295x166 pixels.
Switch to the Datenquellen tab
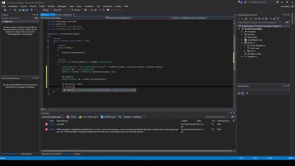26,154
